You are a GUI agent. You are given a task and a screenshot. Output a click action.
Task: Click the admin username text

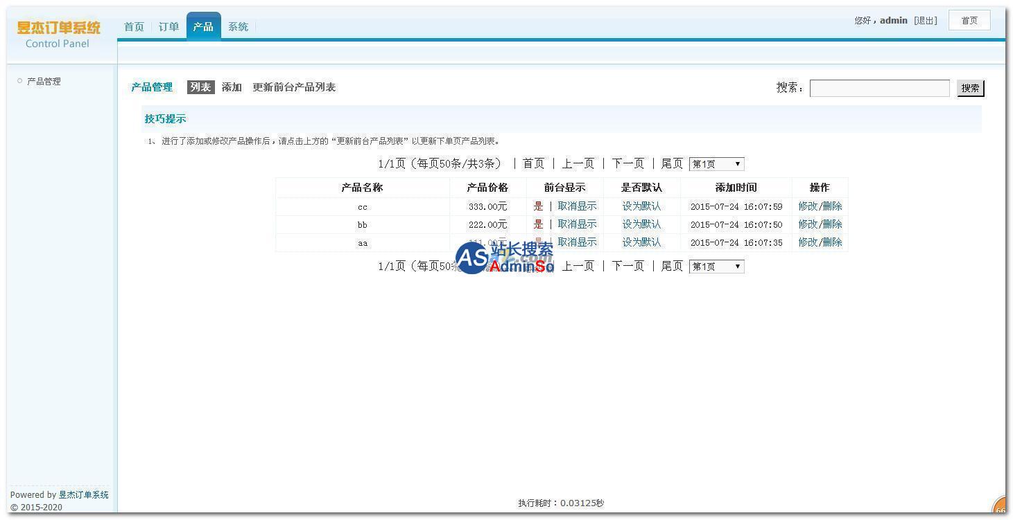(894, 21)
